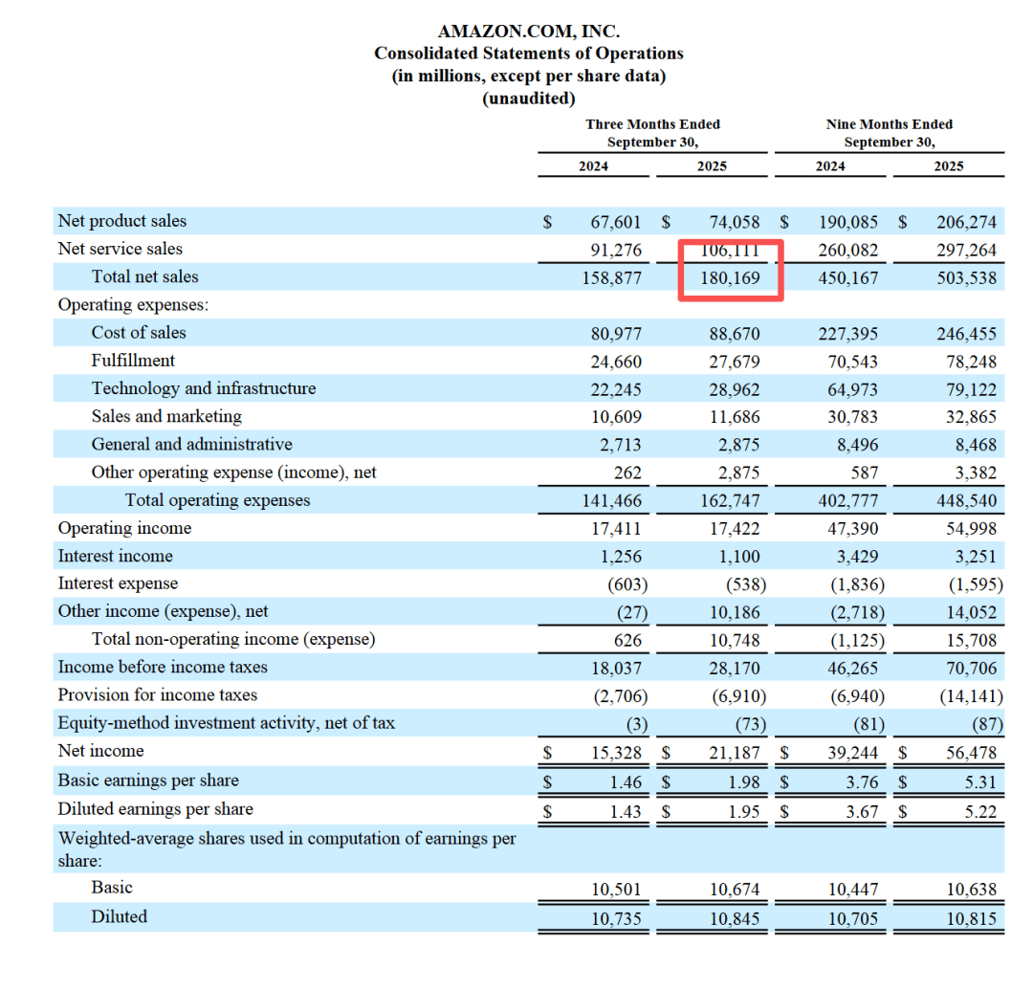Click the "AMAZON.COM, INC." title

click(529, 32)
